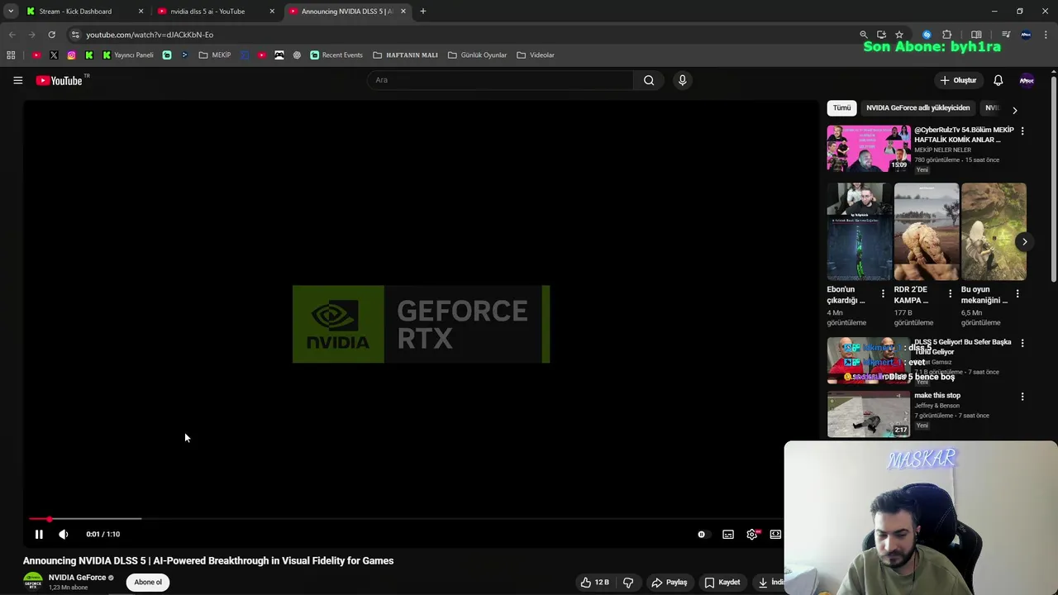View site information icon in address bar
This screenshot has width=1058, height=595.
click(x=75, y=35)
